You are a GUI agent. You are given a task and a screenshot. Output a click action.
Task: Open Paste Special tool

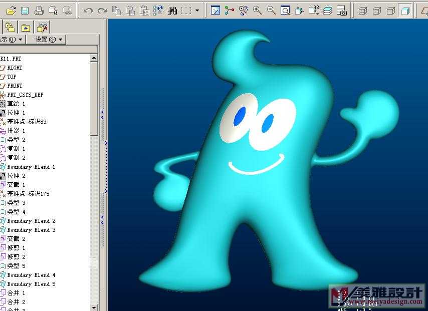tap(144, 11)
